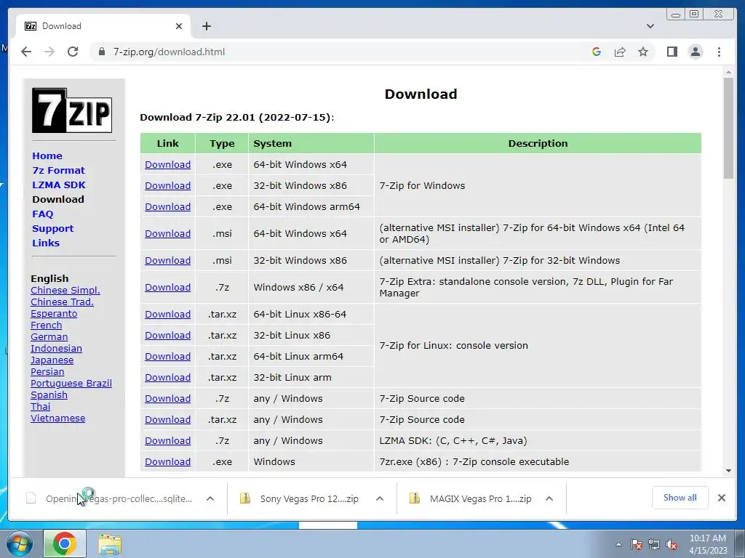The width and height of the screenshot is (745, 558).
Task: Share this page via share icon
Action: 620,52
